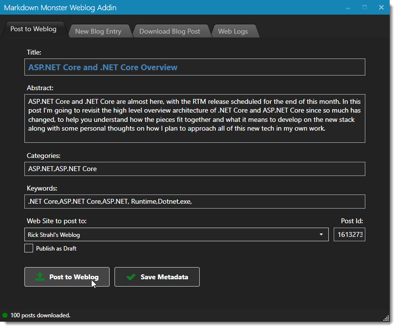Open the Rick Strahl's Weblog combo box

[x=176, y=234]
